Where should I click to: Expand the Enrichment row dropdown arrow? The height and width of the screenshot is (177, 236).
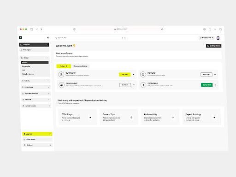pos(134,85)
